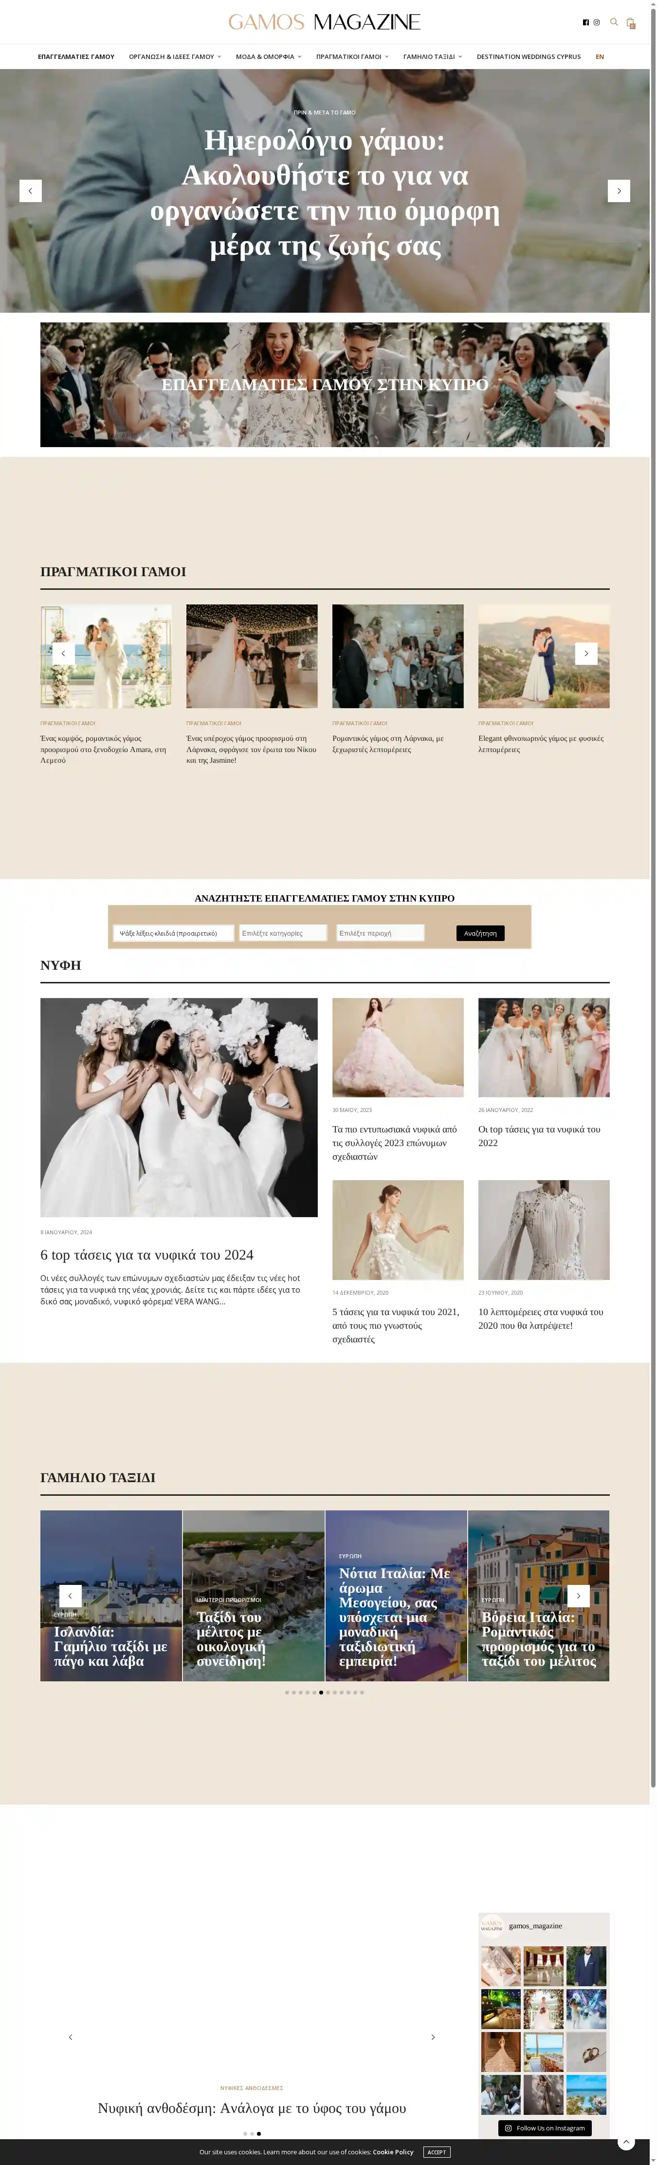Screen dimensions: 657x2165
Task: Go to next hero banner slide
Action: pos(619,191)
